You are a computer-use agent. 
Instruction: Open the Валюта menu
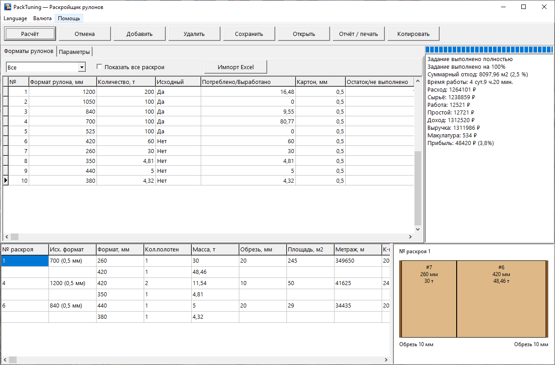pyautogui.click(x=42, y=18)
